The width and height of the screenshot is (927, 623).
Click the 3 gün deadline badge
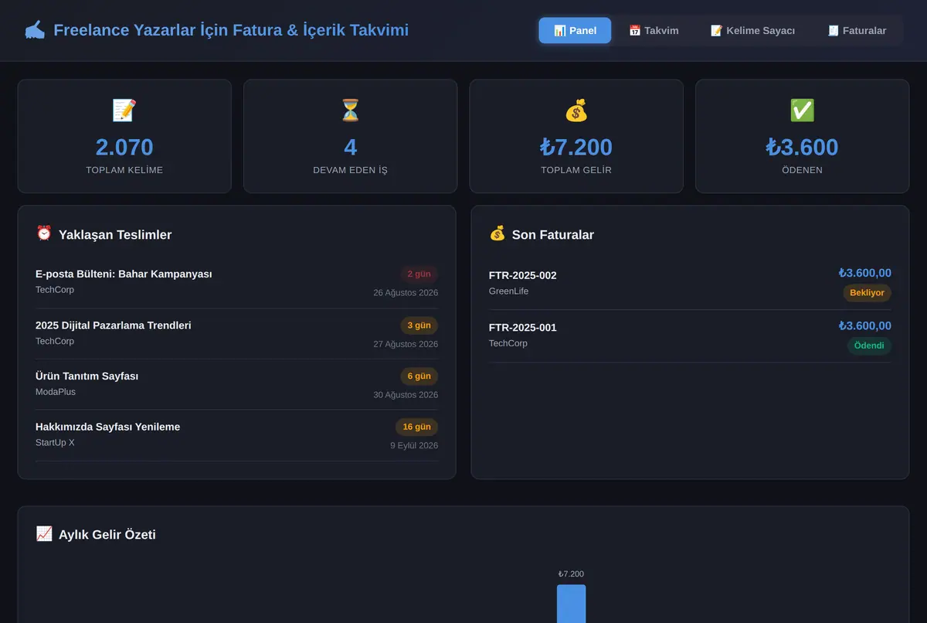click(419, 325)
